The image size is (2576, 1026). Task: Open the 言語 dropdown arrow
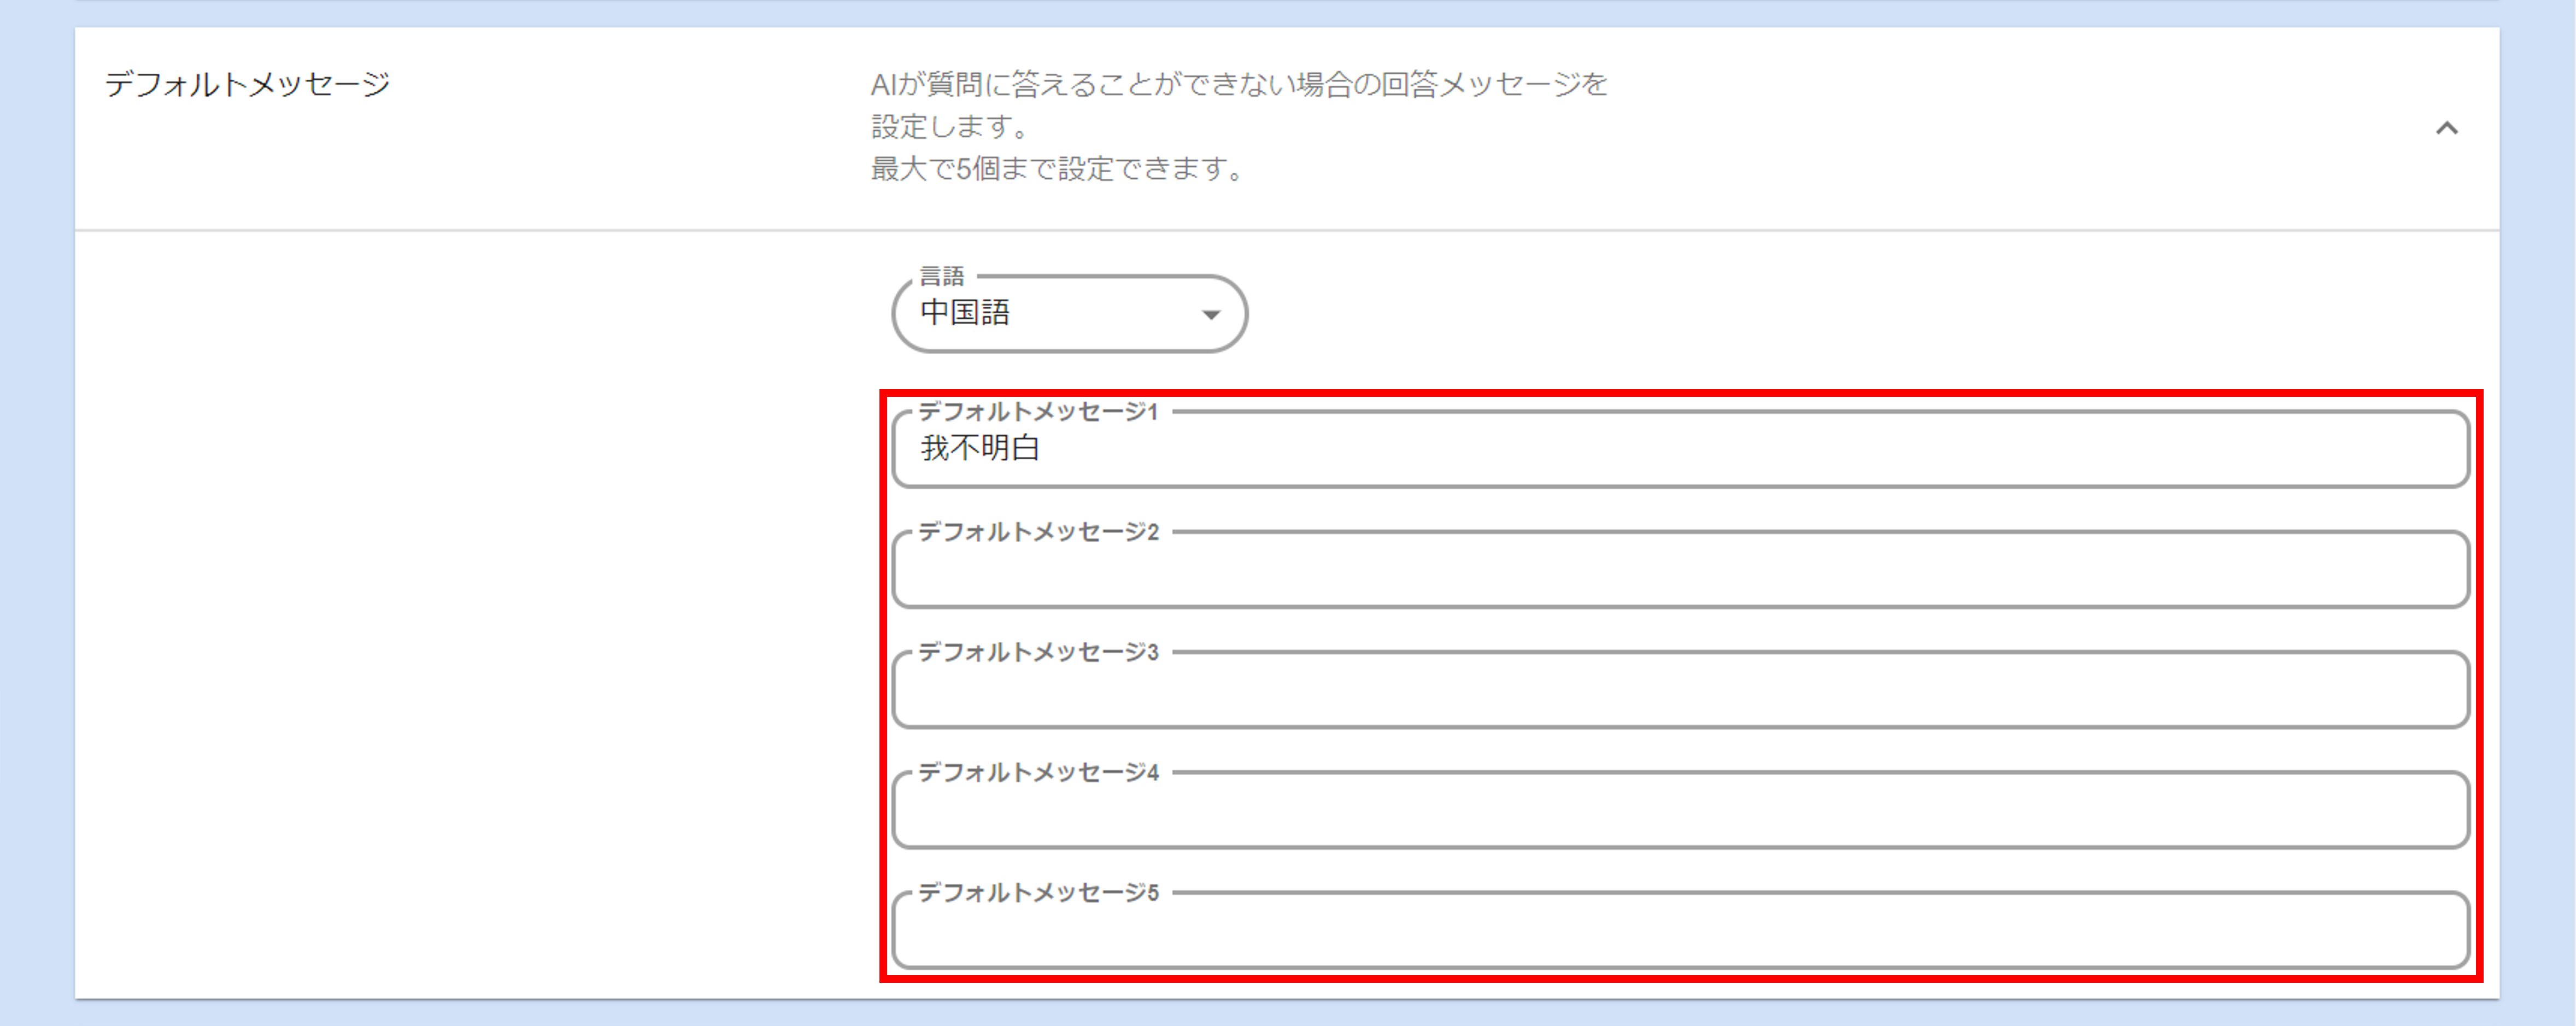[x=1210, y=315]
